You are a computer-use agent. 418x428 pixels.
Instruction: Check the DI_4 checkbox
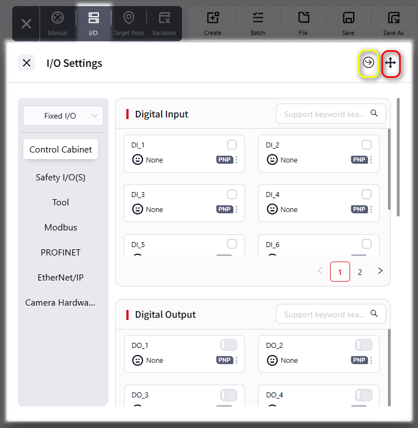[x=366, y=194]
